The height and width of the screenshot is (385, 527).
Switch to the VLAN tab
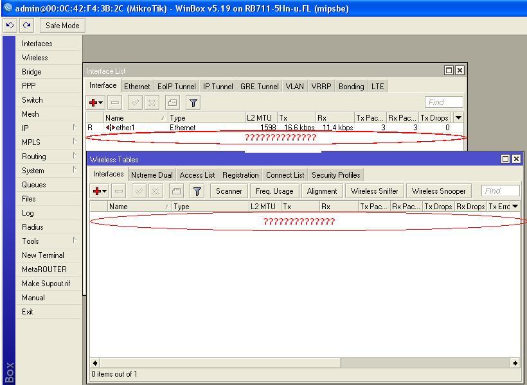click(x=294, y=86)
